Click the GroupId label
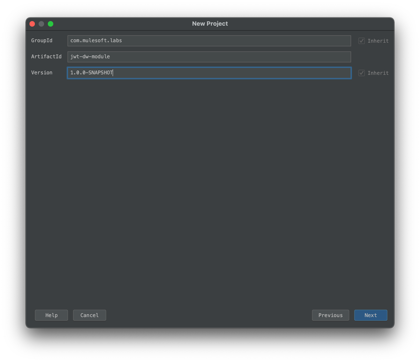Screen dimensions: 420x362 (41, 41)
